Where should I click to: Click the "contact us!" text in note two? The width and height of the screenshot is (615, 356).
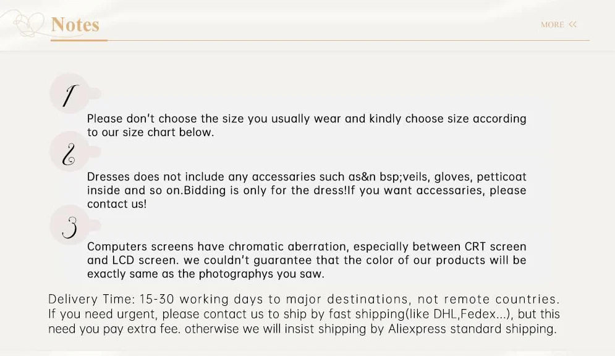tap(116, 204)
